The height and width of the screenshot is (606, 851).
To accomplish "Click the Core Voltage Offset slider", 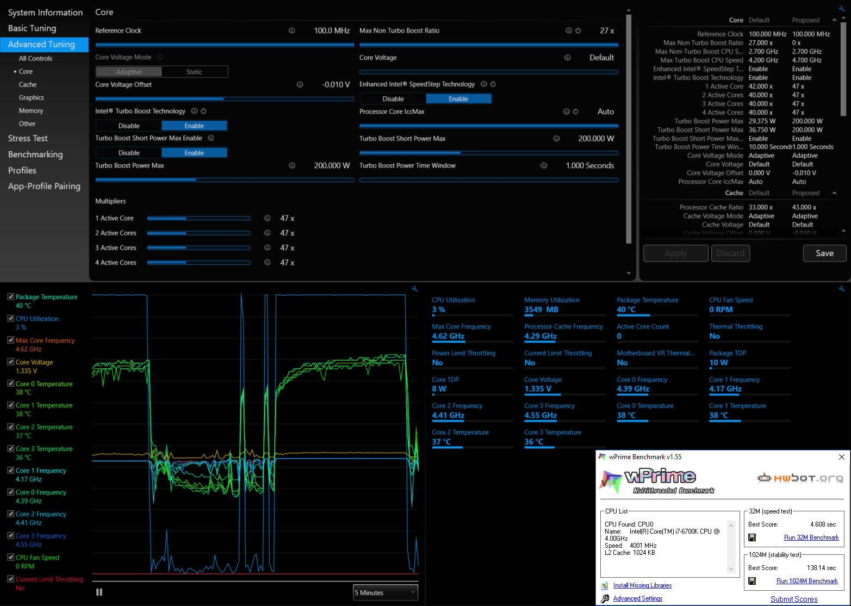I will pos(225,99).
